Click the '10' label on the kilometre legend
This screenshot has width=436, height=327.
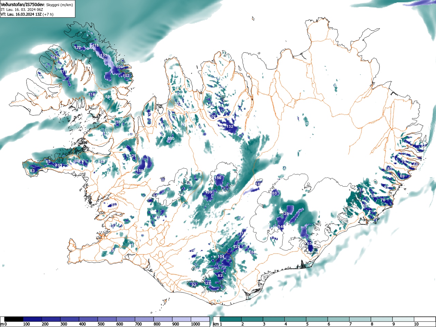(x=416, y=324)
